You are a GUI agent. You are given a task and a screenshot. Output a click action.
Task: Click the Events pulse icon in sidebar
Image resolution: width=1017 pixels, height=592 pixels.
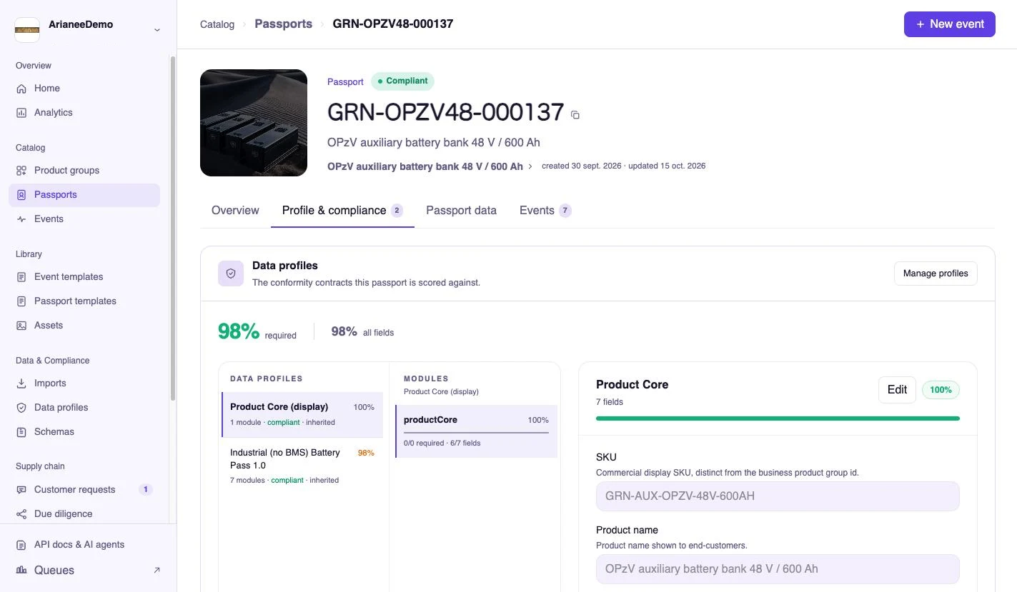pyautogui.click(x=21, y=219)
